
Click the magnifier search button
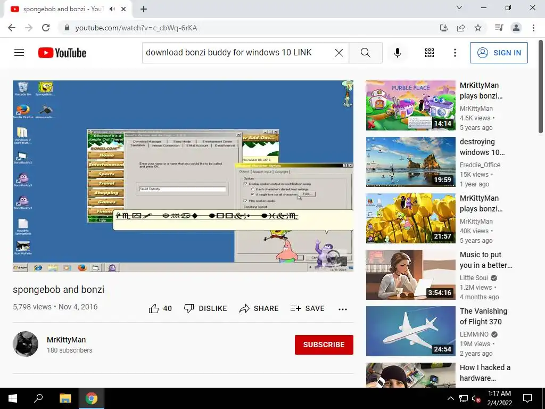tap(365, 53)
